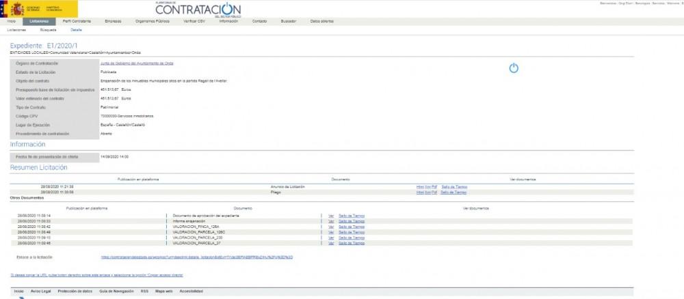Viewport: 684px width, 299px height.
Task: Click Aviso Legal in footer
Action: (41, 291)
